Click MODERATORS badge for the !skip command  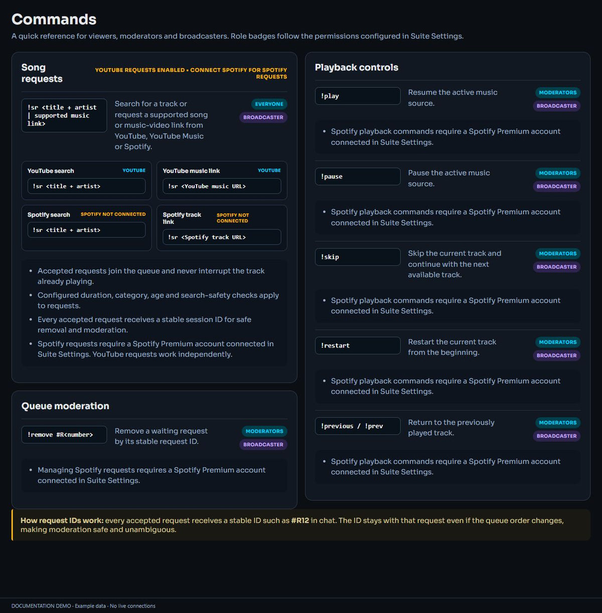pos(557,254)
